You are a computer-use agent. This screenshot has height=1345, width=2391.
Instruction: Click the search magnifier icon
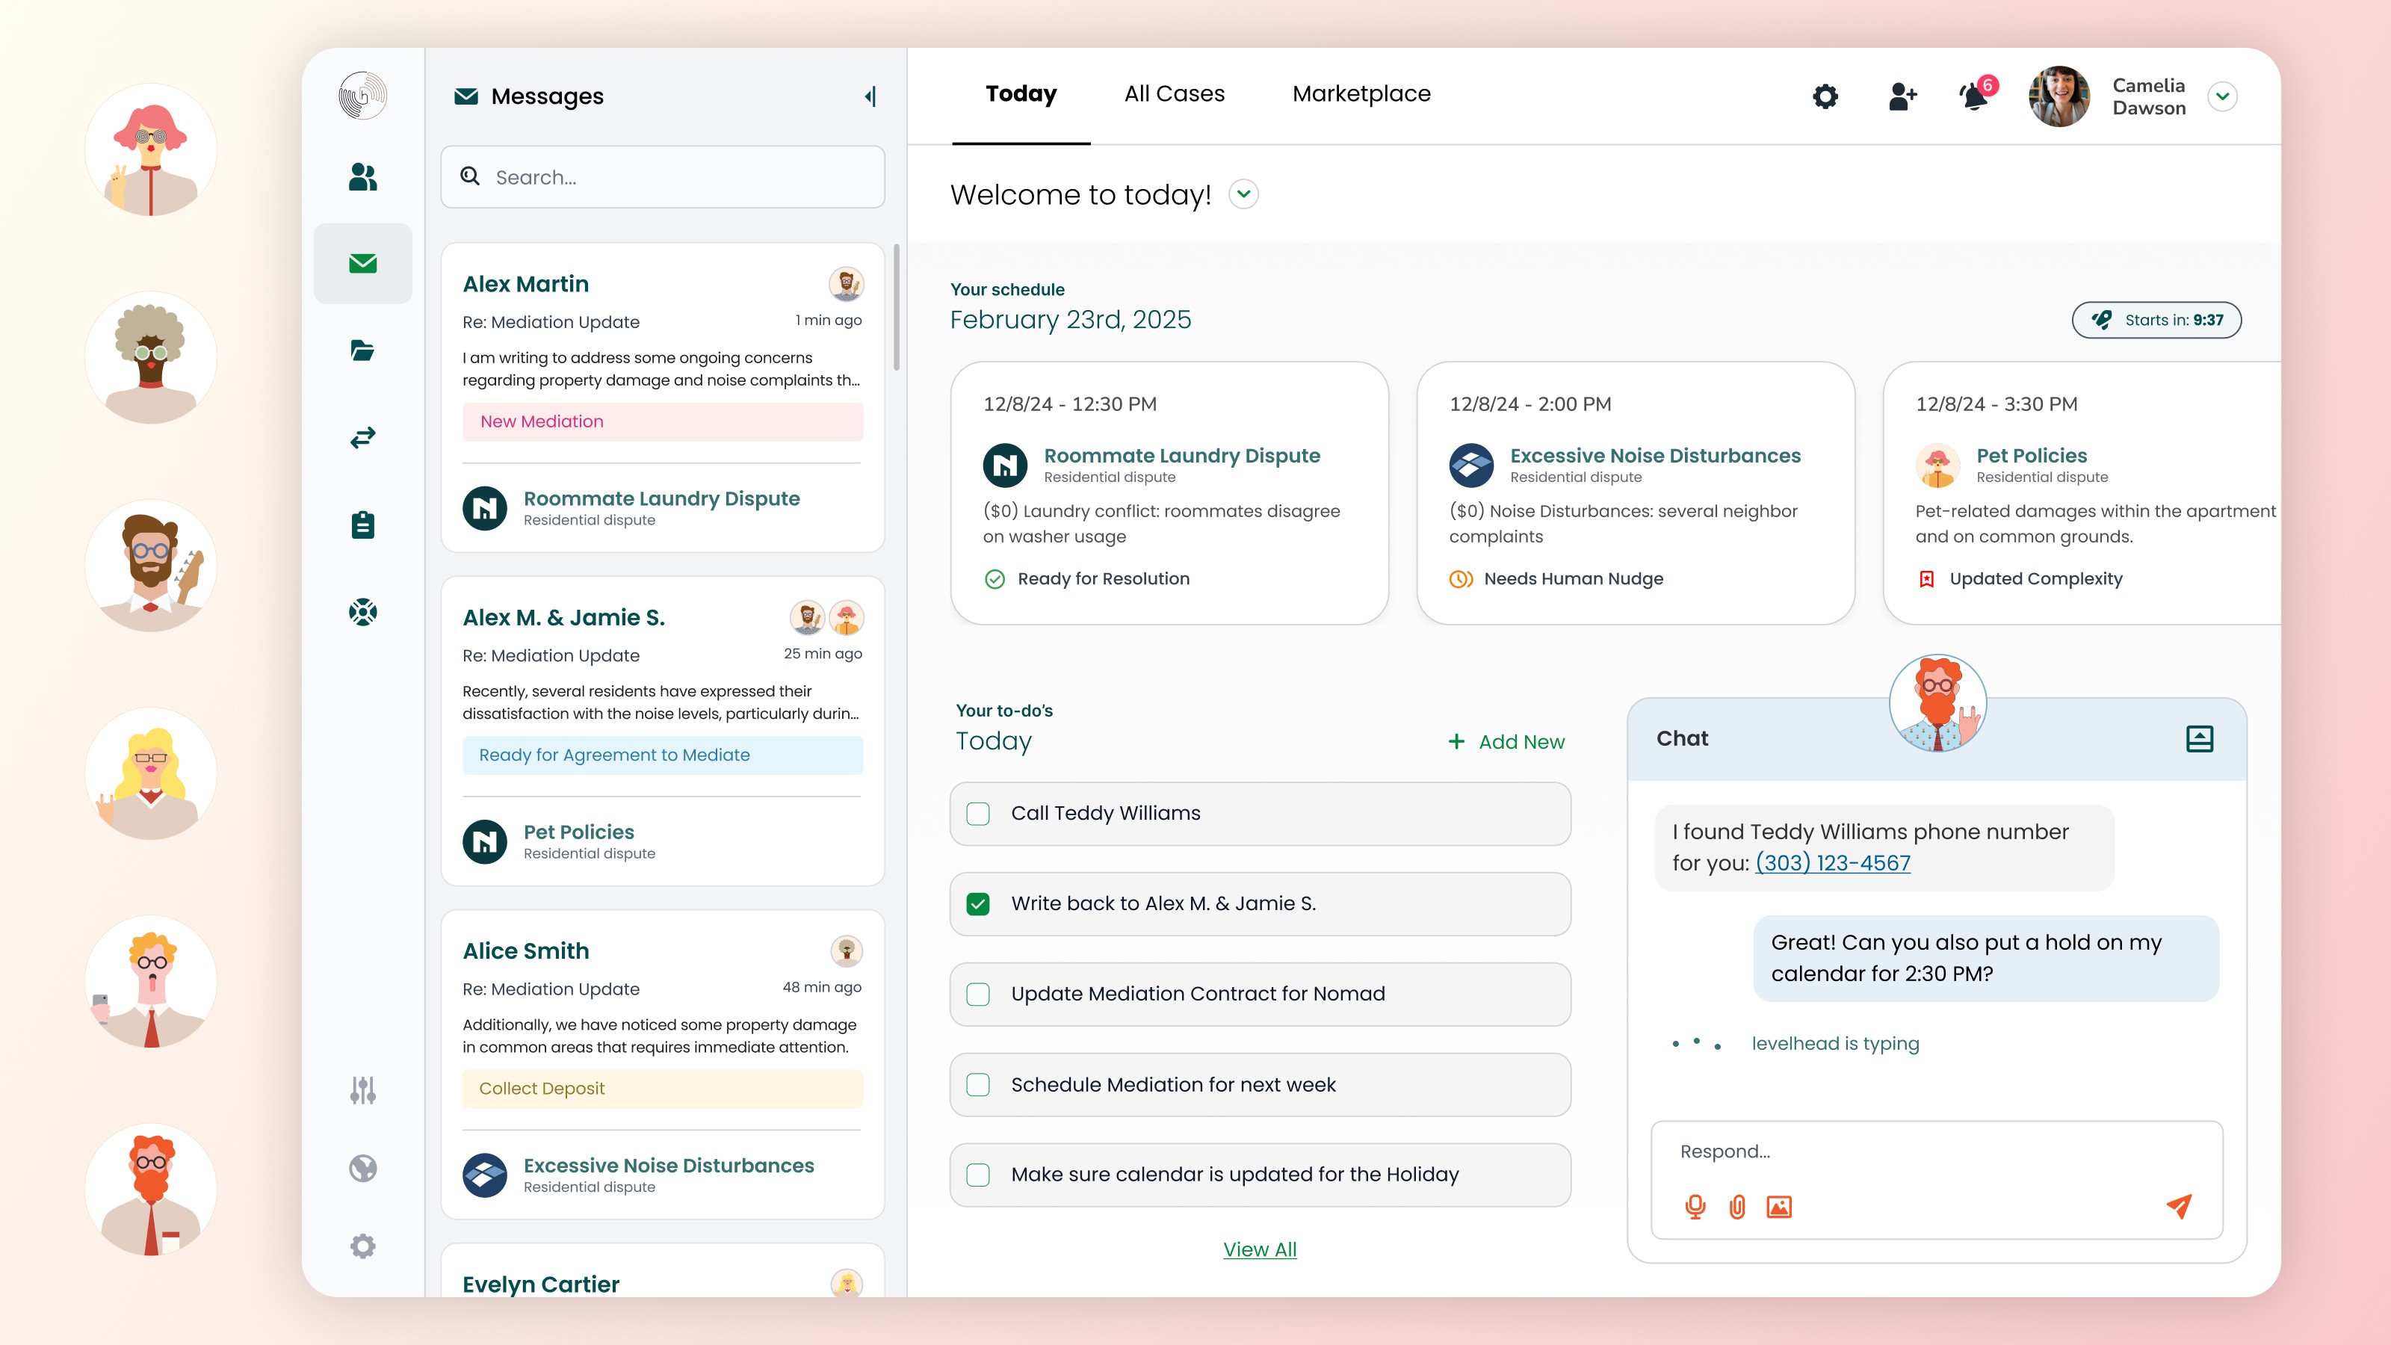click(x=471, y=176)
